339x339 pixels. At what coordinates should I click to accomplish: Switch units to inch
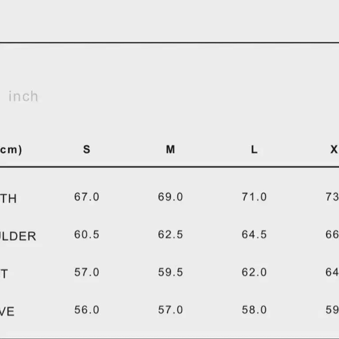(x=23, y=96)
